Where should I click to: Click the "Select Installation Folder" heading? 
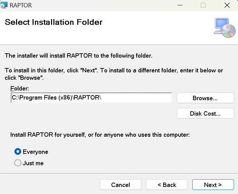pyautogui.click(x=54, y=22)
